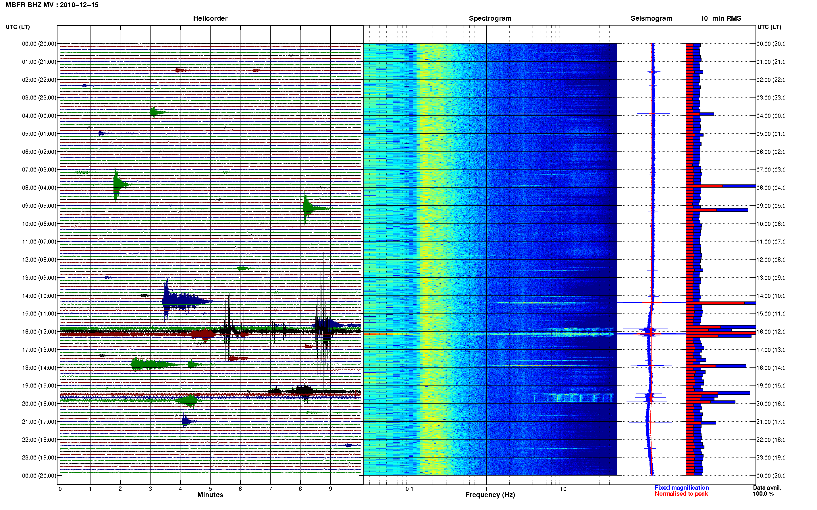Screen dimensions: 817x510
Task: Click the 02:00 (22:00) time label
Action: (39, 80)
